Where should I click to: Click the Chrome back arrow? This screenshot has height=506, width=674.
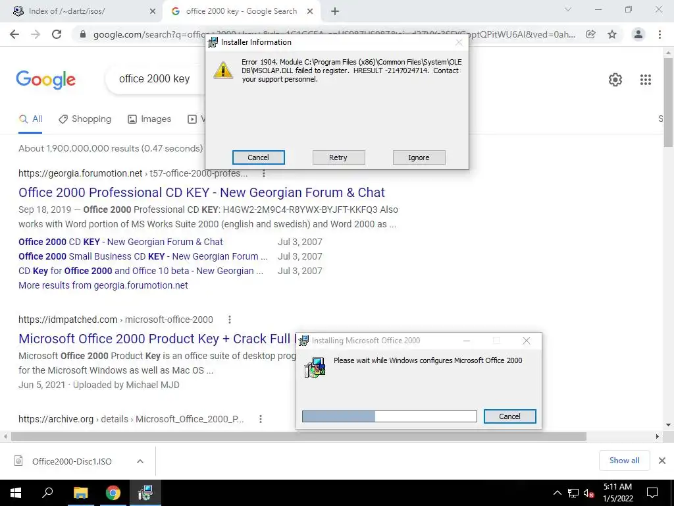tap(14, 34)
